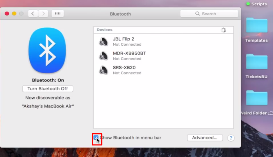Select the JBL Flip 2 device name

123,39
